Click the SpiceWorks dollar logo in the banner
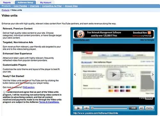This screenshot has width=160, height=116. 81,34
